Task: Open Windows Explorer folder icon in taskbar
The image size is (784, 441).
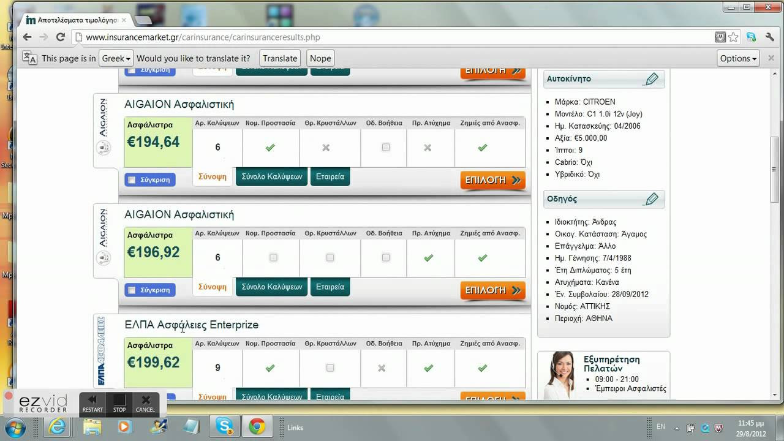Action: click(92, 427)
